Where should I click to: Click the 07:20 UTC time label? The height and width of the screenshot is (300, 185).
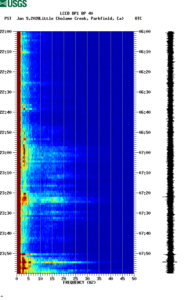point(145,193)
